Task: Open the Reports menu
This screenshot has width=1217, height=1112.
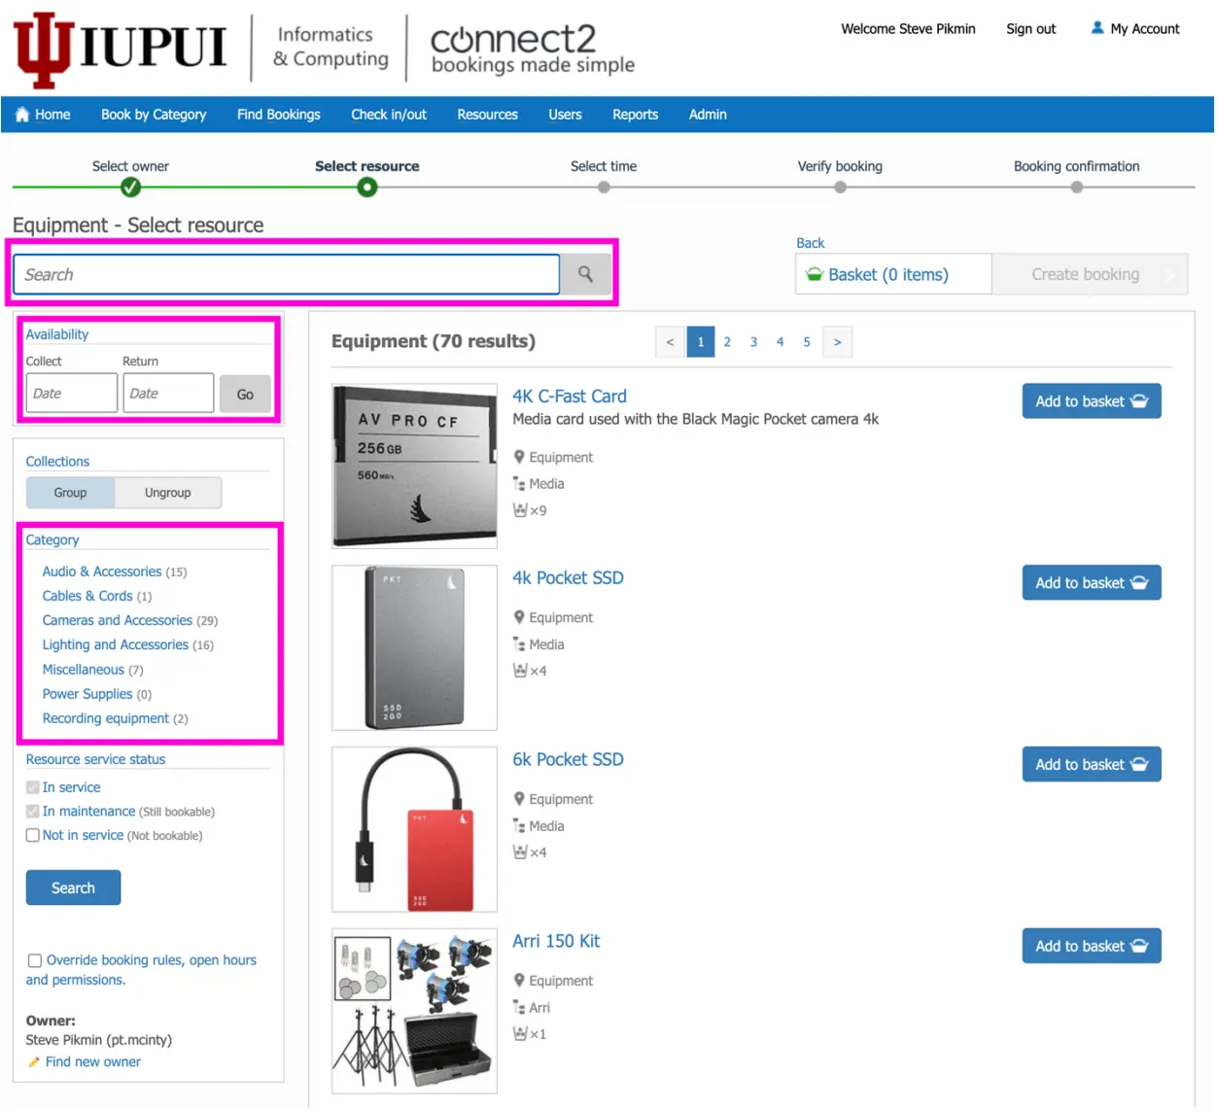Action: point(636,115)
